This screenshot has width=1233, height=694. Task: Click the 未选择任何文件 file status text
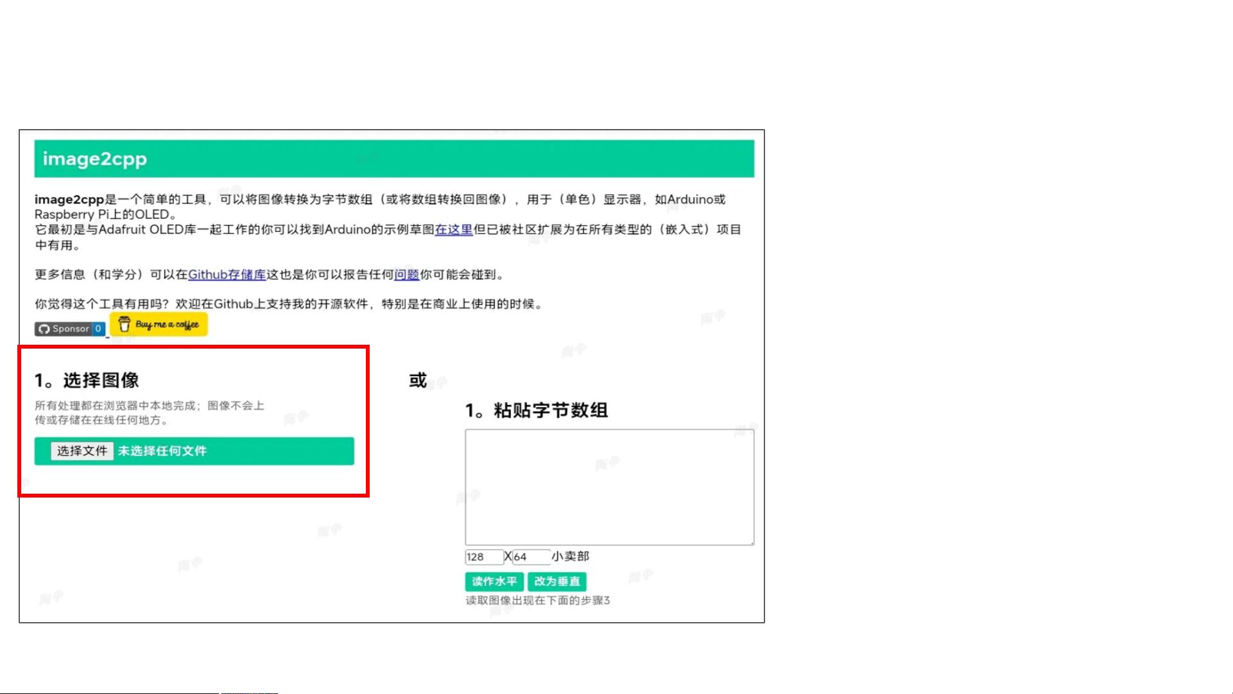pyautogui.click(x=161, y=451)
